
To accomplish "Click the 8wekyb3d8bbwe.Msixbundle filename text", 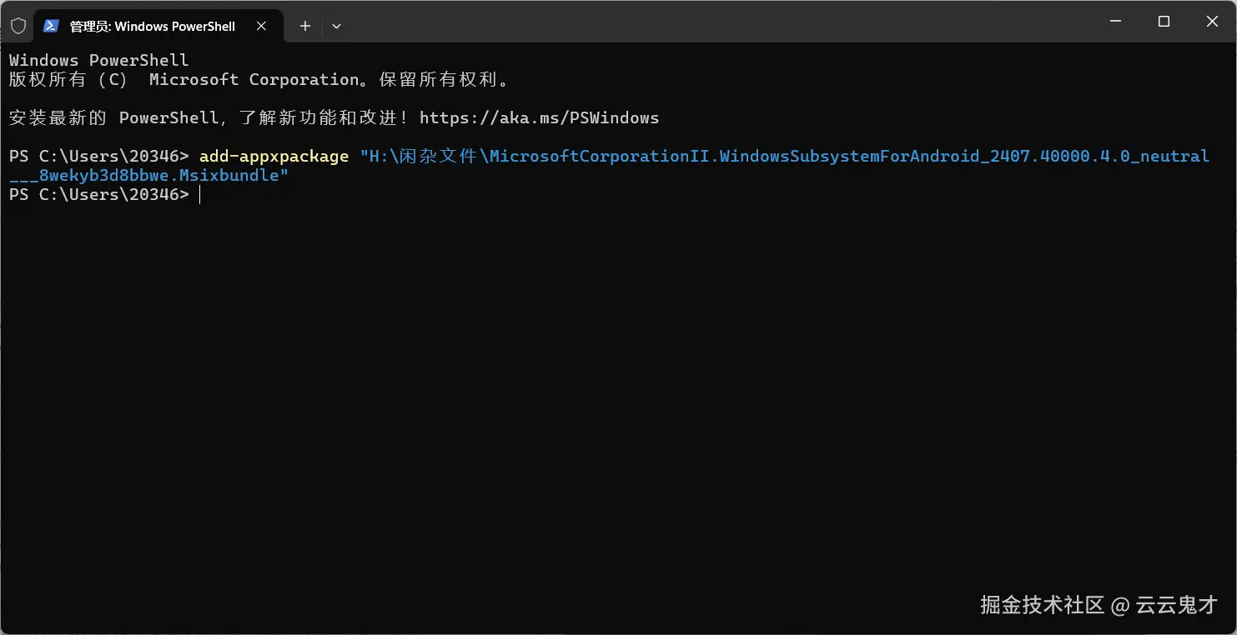I will (x=158, y=175).
